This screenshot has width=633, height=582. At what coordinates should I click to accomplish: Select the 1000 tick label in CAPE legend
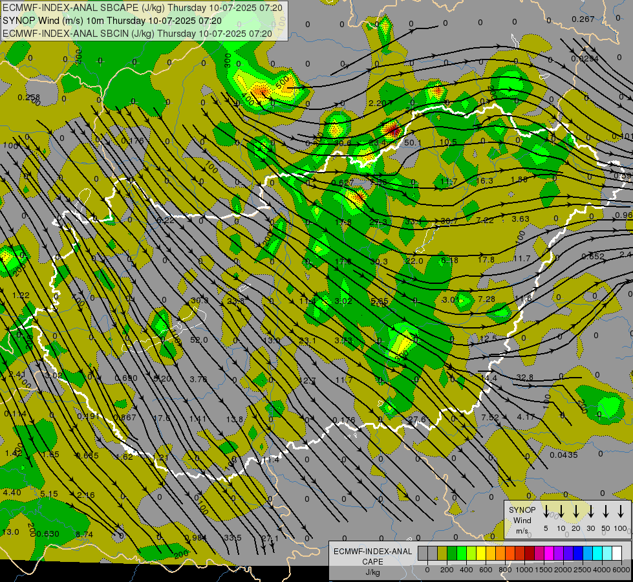(525, 570)
